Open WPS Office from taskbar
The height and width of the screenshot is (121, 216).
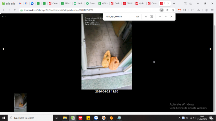(80, 118)
